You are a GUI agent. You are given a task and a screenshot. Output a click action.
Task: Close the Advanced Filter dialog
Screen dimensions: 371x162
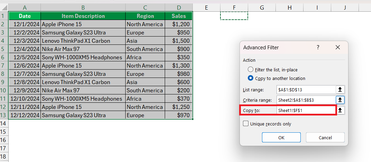338,48
